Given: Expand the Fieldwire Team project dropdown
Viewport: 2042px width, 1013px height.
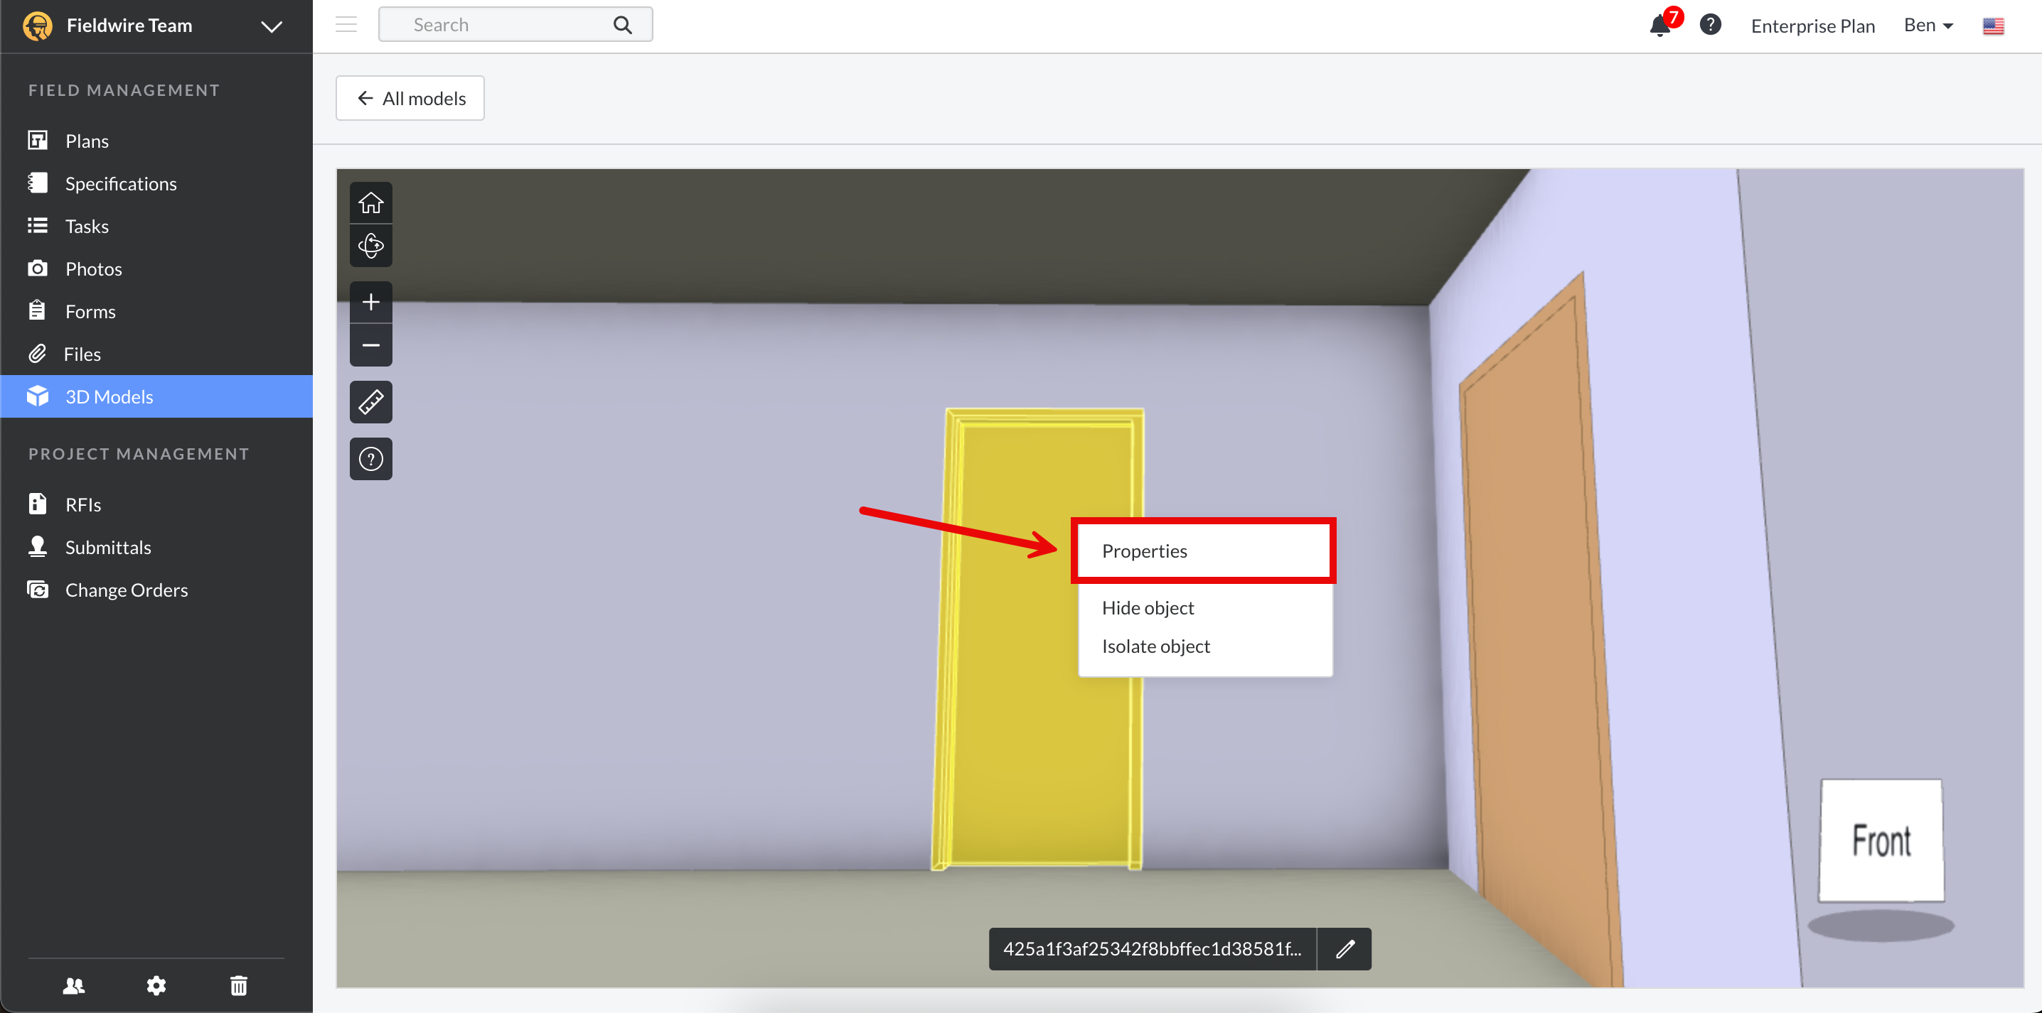Looking at the screenshot, I should pyautogui.click(x=272, y=26).
